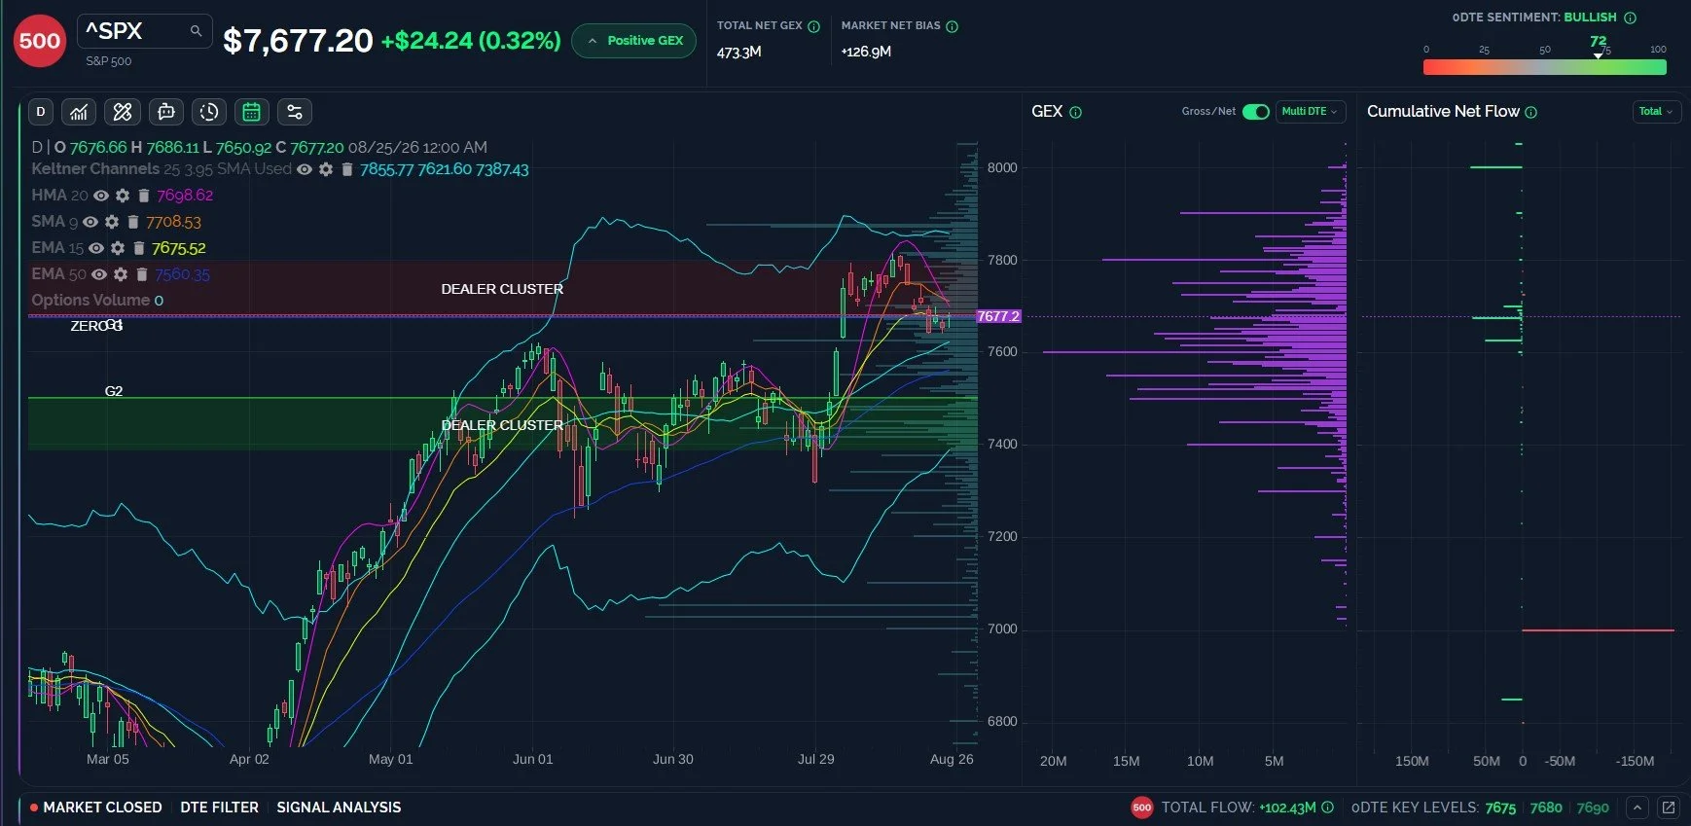
Task: Open SMA 9 settings gear
Action: pyautogui.click(x=112, y=222)
